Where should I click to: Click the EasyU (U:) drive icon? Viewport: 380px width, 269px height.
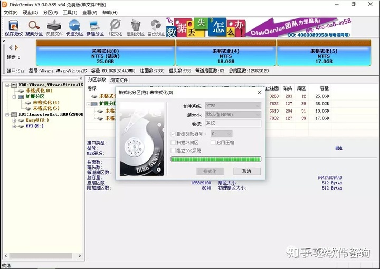click(21, 121)
